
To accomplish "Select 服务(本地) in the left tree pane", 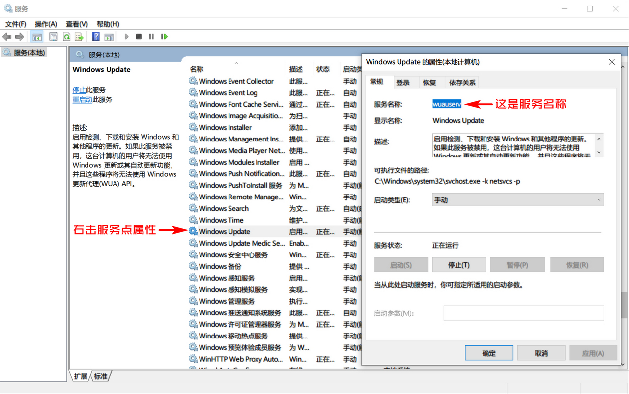I will [x=24, y=53].
